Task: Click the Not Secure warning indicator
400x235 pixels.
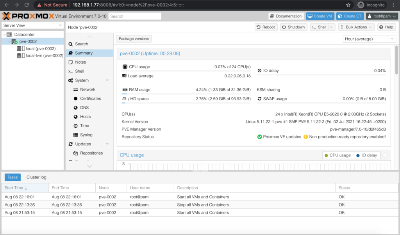Action: (52, 5)
